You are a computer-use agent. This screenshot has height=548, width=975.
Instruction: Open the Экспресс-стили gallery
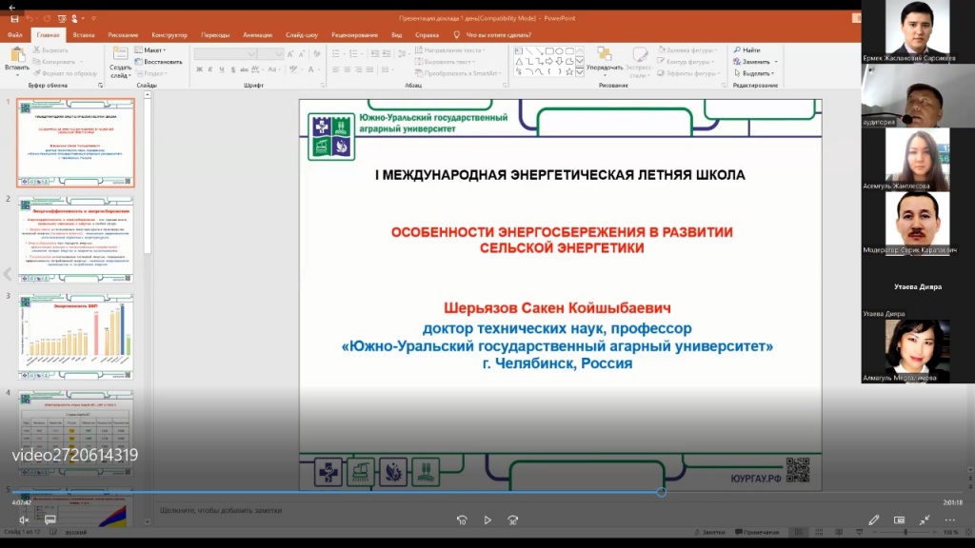(x=639, y=62)
